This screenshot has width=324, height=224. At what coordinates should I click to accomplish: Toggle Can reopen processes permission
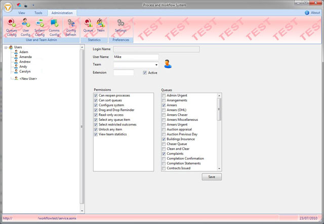[x=96, y=95]
